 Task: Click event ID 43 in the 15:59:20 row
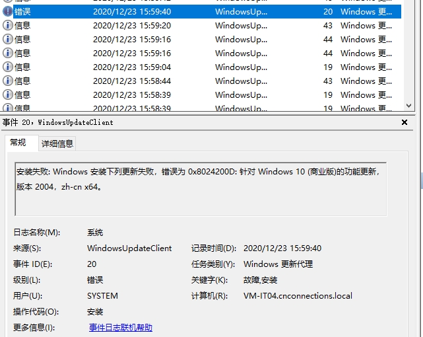coord(328,25)
